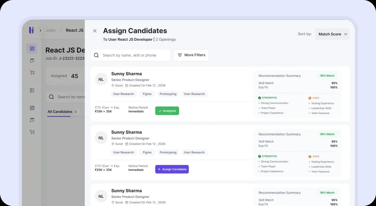Toggle the Assigned status on Sunny Sharma
376x206 pixels.
pos(167,111)
